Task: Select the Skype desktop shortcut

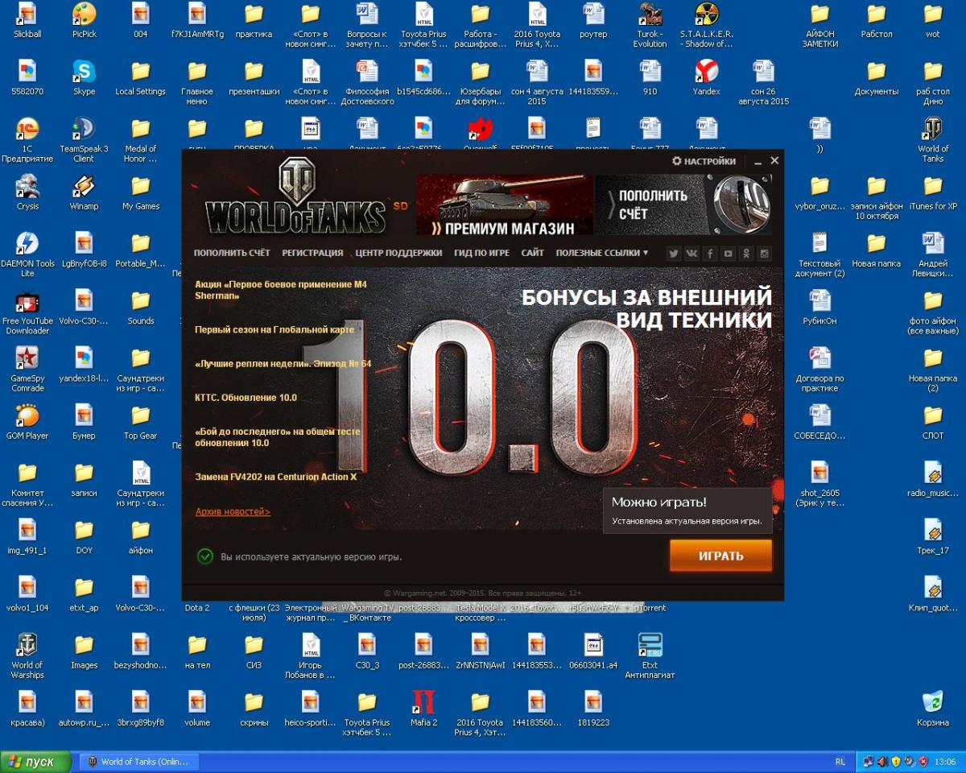Action: coord(84,77)
